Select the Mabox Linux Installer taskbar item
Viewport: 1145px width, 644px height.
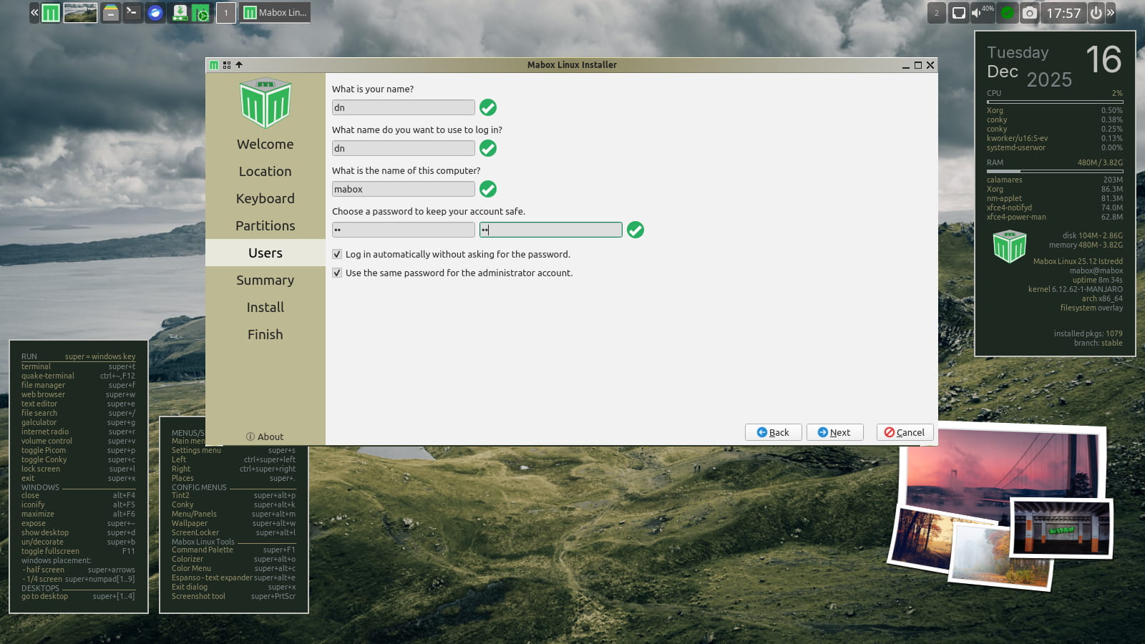click(x=276, y=13)
